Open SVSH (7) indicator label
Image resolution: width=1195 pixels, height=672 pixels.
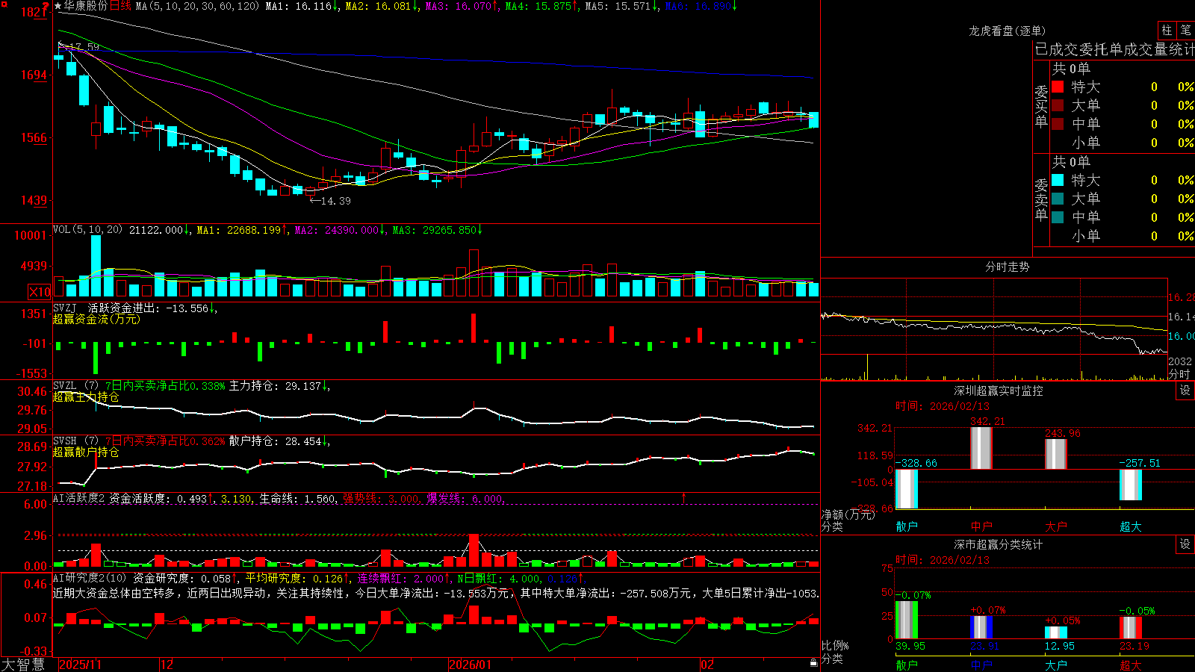click(76, 441)
